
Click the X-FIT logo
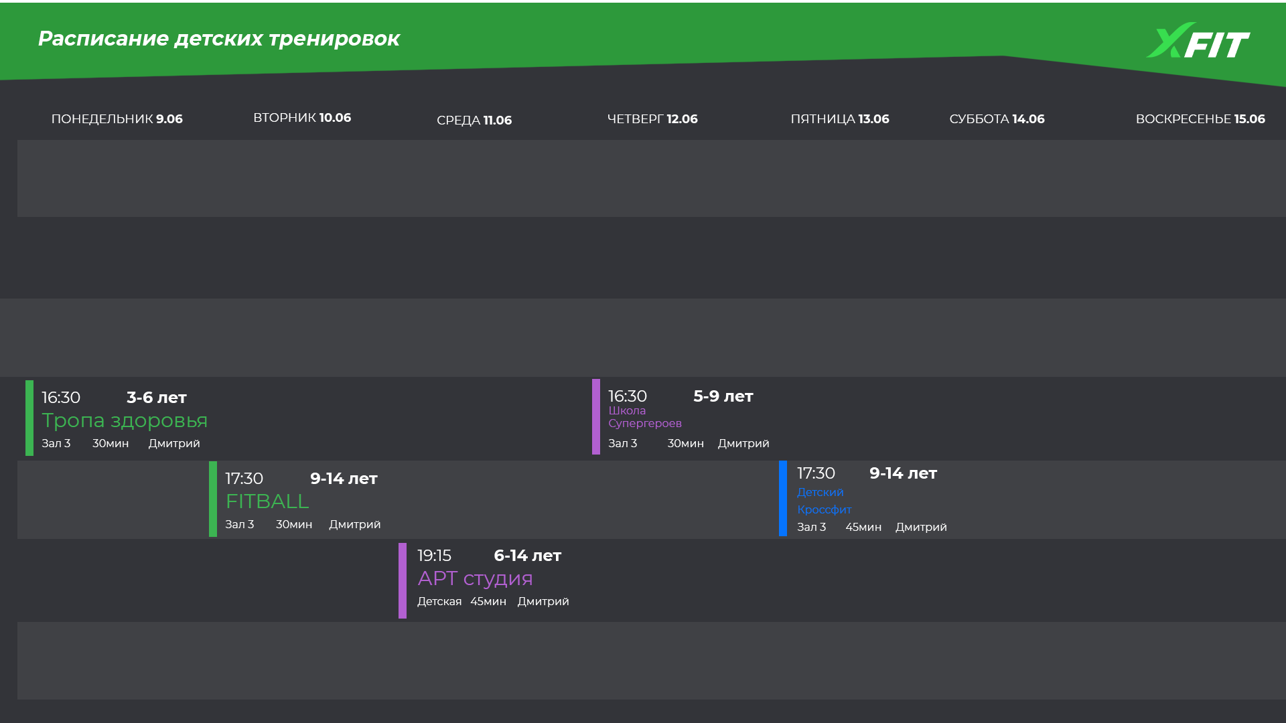(x=1198, y=42)
